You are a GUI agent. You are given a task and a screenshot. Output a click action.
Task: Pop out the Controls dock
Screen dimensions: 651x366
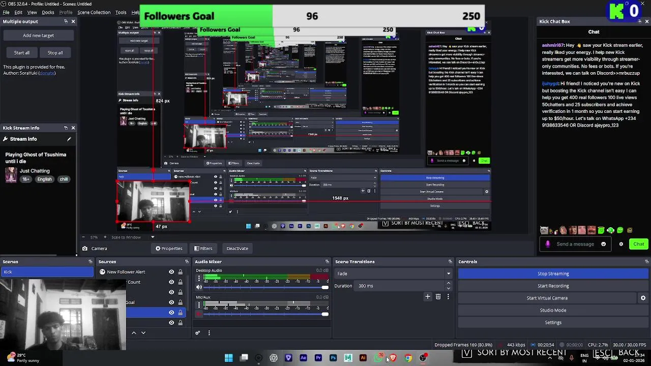point(647,262)
